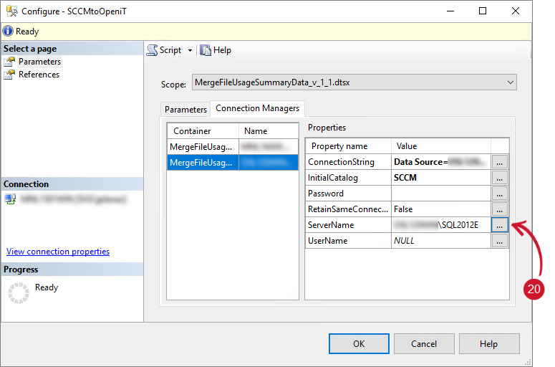Open editor for ConnectionString property
Viewport: 555px width, 367px height.
click(499, 162)
